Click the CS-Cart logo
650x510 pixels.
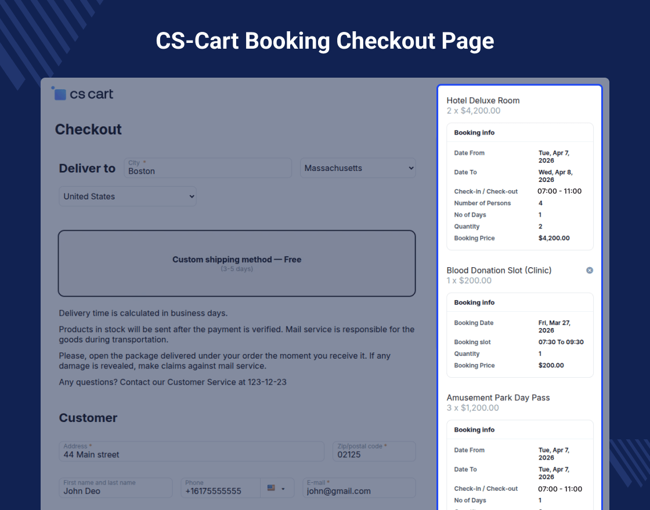pos(82,93)
